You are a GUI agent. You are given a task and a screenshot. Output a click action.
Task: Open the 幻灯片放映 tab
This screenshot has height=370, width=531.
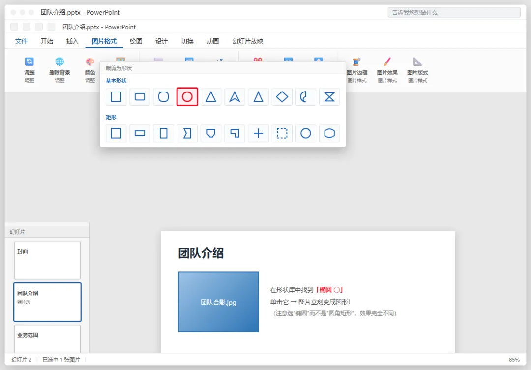tap(247, 41)
